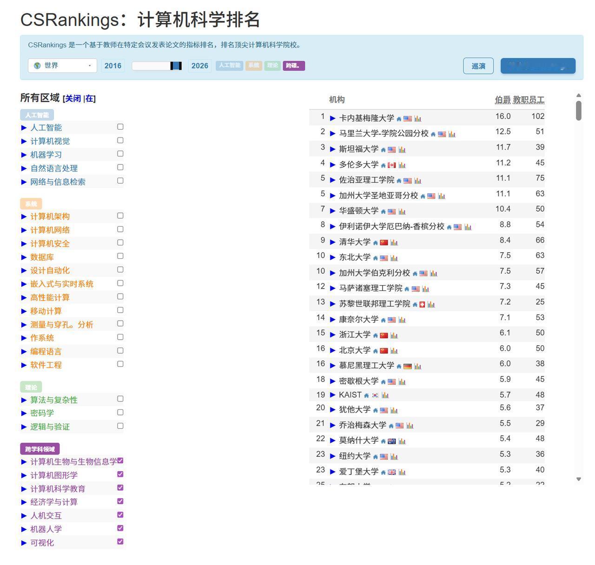Expand the 计算机架构 area triangle
This screenshot has width=595, height=565.
click(x=24, y=217)
